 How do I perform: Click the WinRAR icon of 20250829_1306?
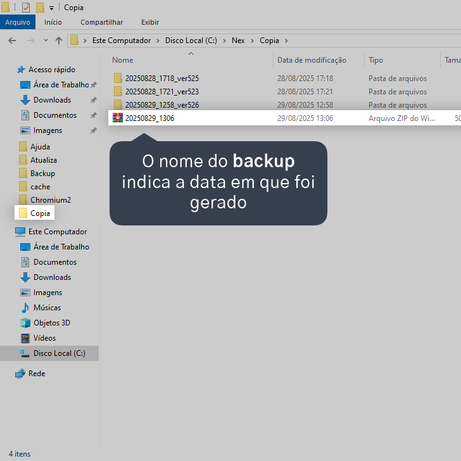click(x=118, y=118)
